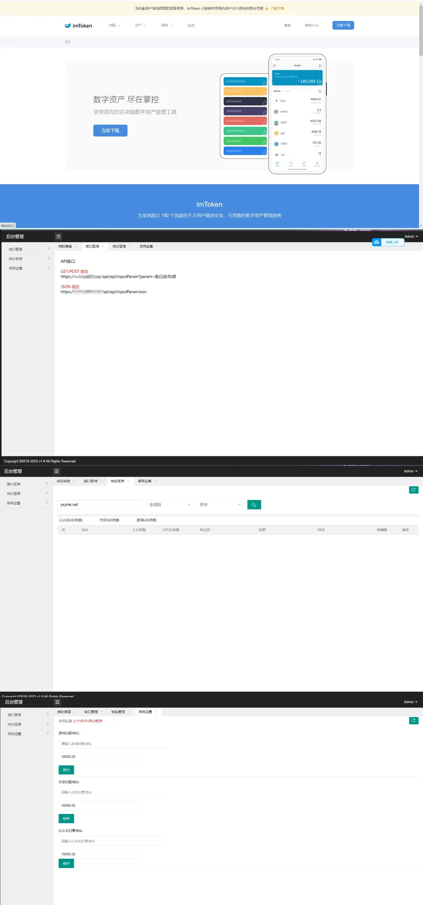Click the search field containing yxymk.net
423x905 pixels.
click(100, 505)
